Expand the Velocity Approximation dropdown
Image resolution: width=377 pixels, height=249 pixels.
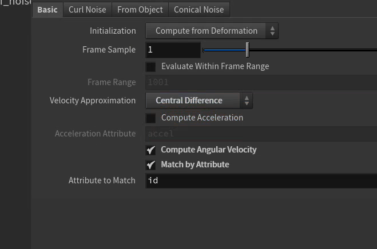coord(199,101)
